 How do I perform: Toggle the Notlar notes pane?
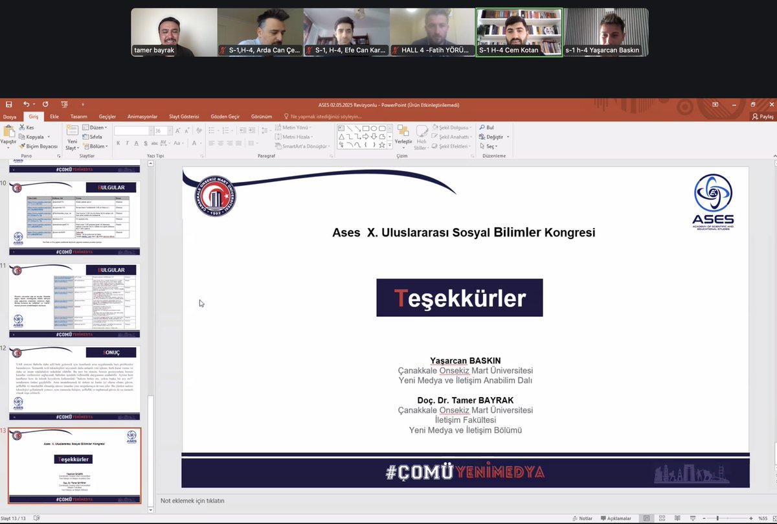click(x=582, y=518)
